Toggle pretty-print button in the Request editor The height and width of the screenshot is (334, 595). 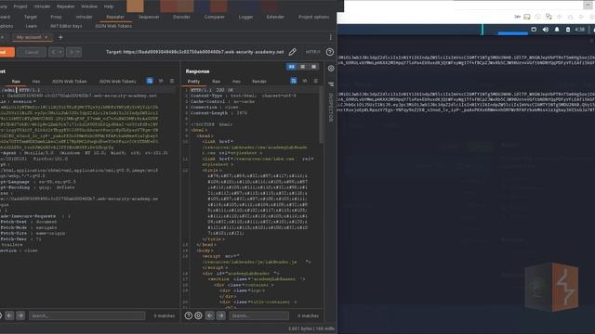[x=150, y=81]
